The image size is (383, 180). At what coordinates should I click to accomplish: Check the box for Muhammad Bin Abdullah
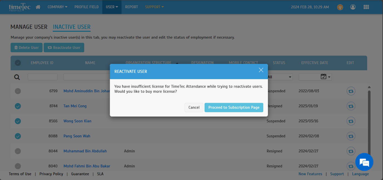pos(18,151)
